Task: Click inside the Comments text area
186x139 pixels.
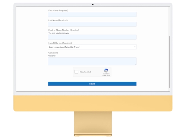Action: point(92,61)
